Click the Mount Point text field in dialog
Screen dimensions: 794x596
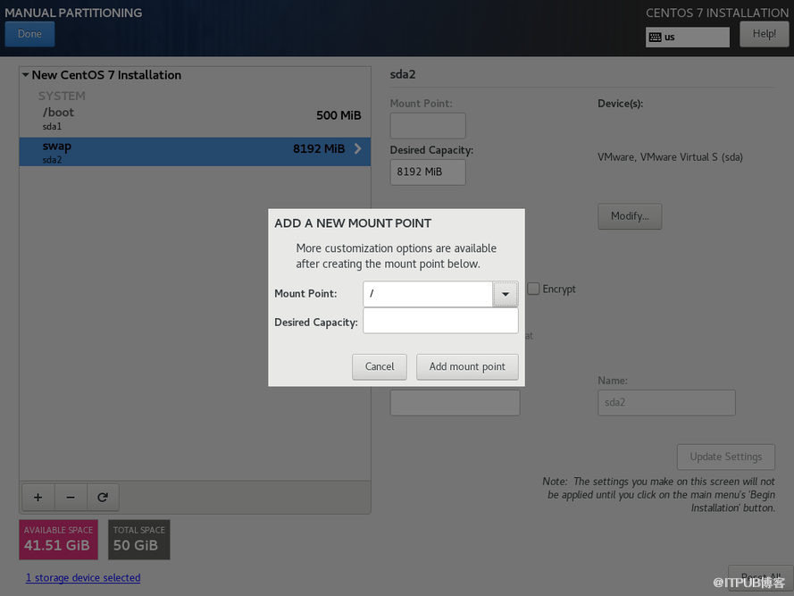428,294
